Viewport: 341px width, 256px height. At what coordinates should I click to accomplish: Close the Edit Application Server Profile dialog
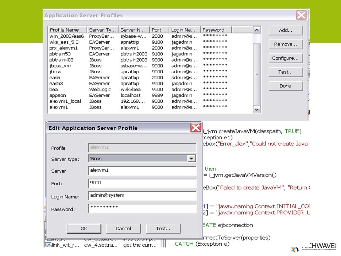pyautogui.click(x=195, y=128)
